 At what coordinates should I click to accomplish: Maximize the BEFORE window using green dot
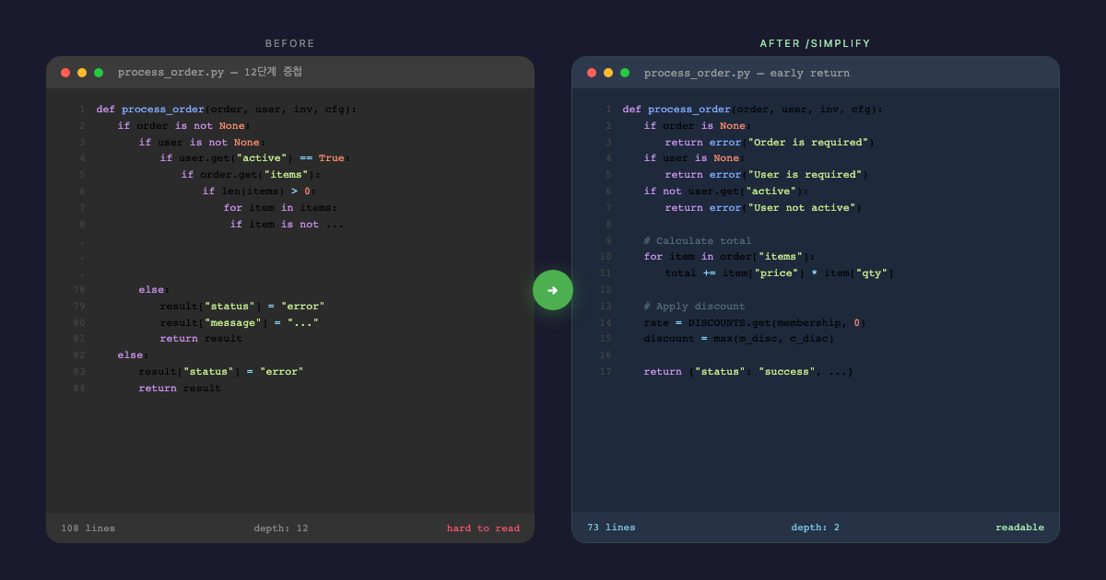click(99, 73)
